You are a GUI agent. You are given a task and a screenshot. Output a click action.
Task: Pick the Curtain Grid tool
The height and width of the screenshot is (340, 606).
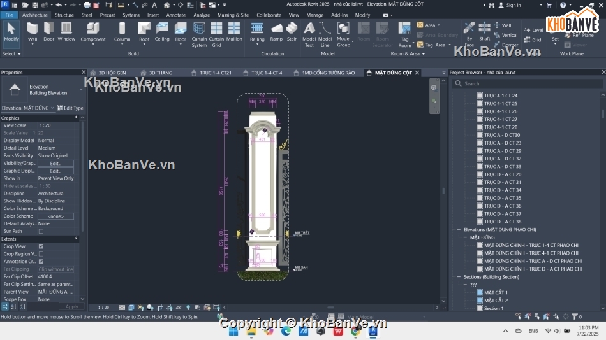(216, 35)
